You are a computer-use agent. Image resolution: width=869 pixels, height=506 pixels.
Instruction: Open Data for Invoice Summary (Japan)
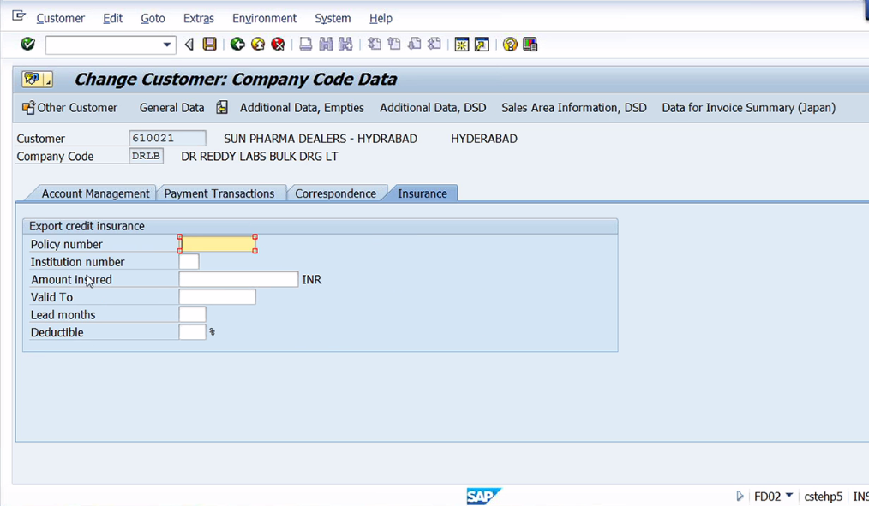point(749,108)
